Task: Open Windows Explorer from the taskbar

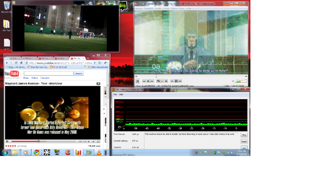Action: click(15, 152)
